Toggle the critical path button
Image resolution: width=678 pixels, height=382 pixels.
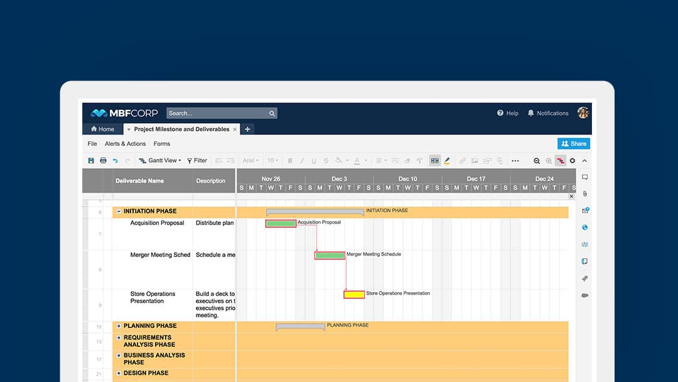561,161
